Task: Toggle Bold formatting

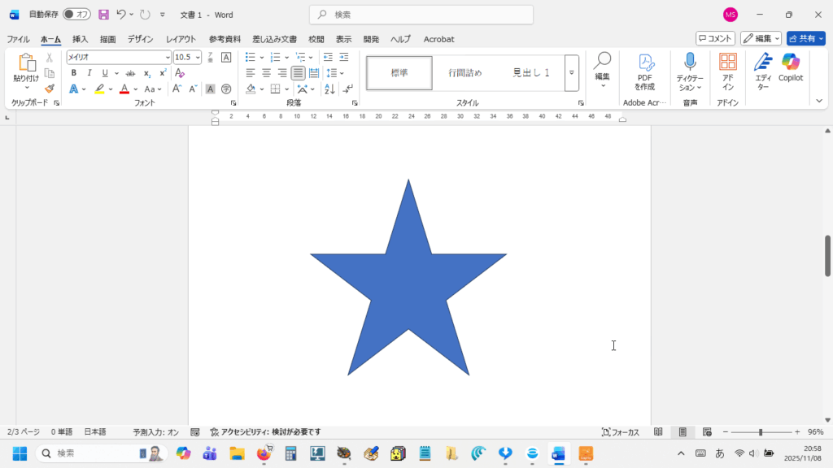Action: pyautogui.click(x=73, y=73)
